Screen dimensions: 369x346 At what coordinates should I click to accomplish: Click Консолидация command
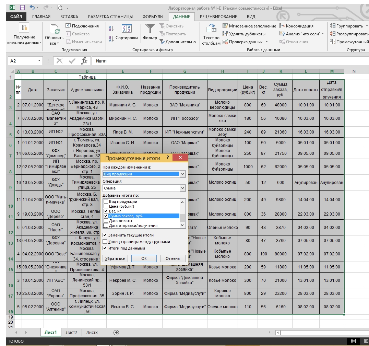(x=297, y=26)
